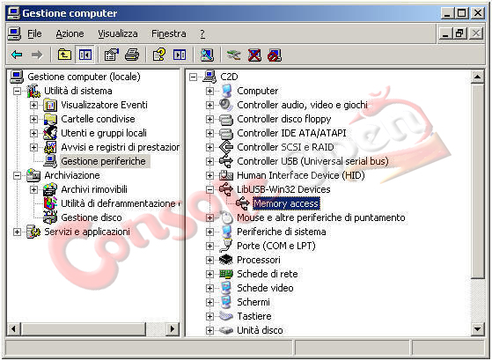Expand the Servizi e applicazioni node

coord(18,232)
